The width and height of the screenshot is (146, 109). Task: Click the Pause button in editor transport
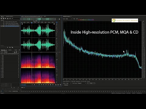(37, 85)
